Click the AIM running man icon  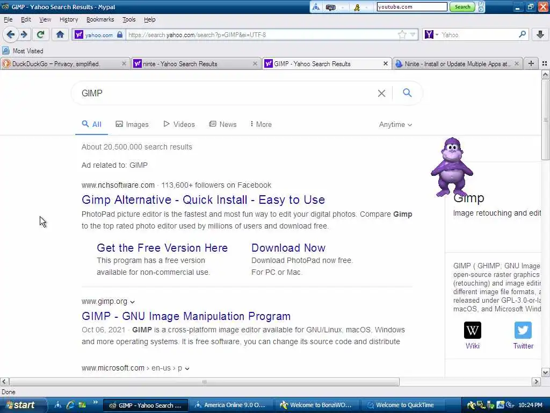coord(357,7)
